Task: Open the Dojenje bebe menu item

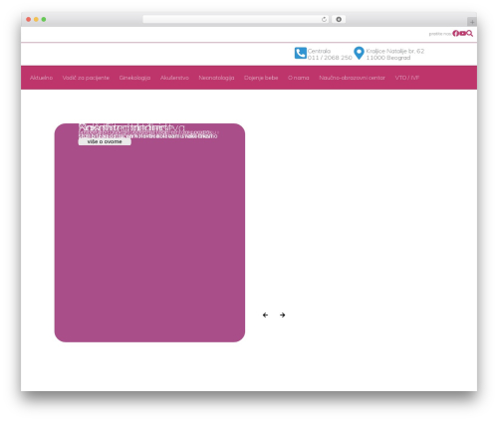Action: pos(261,78)
